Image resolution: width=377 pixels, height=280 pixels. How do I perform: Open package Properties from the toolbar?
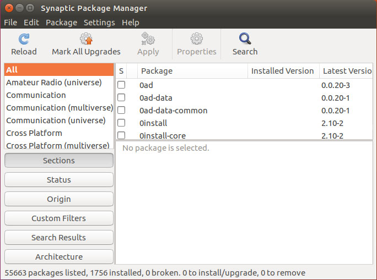pos(197,45)
